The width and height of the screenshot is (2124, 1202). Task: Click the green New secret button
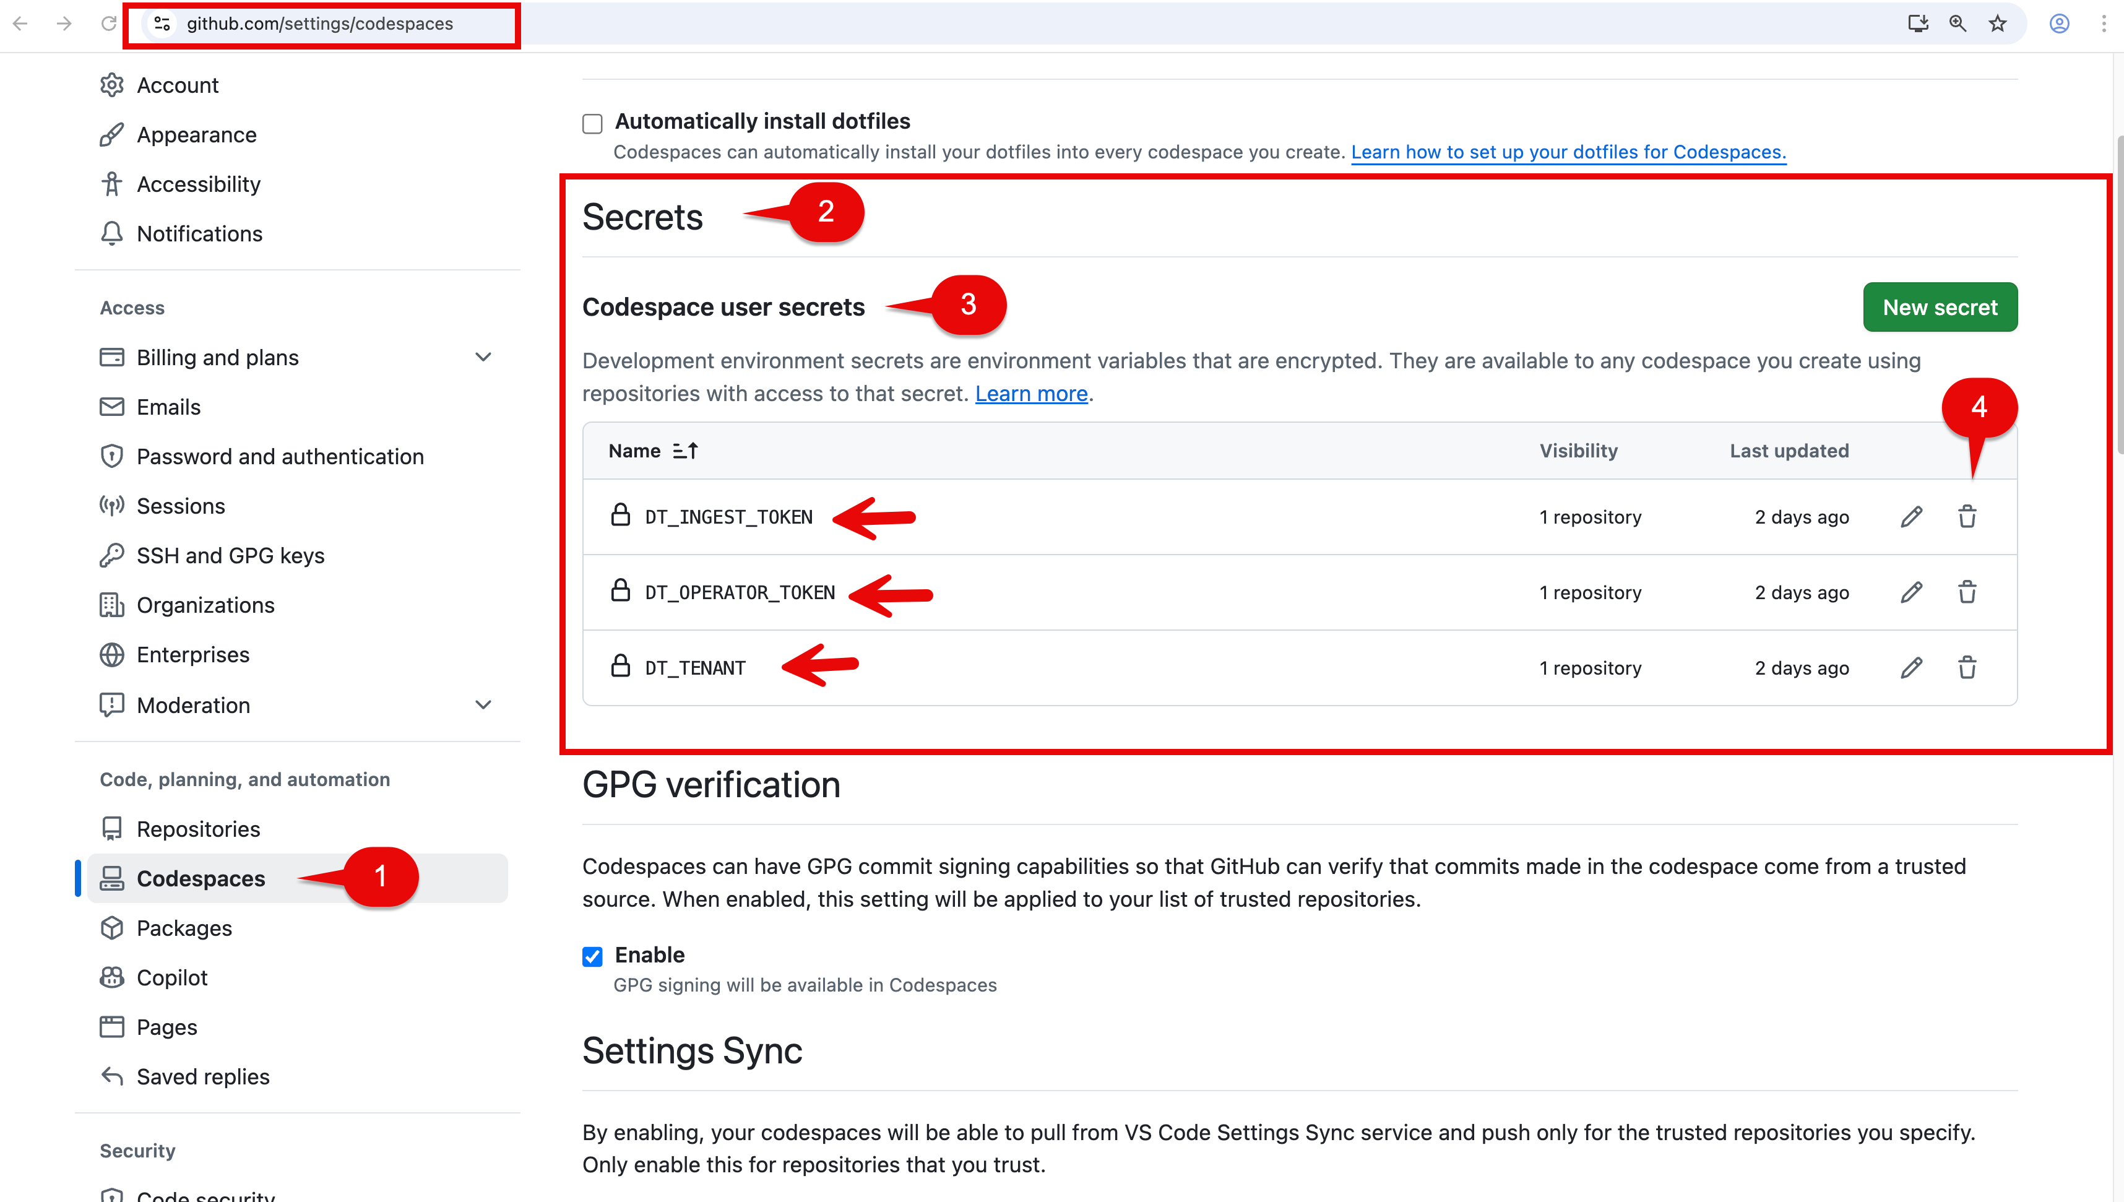click(1939, 307)
